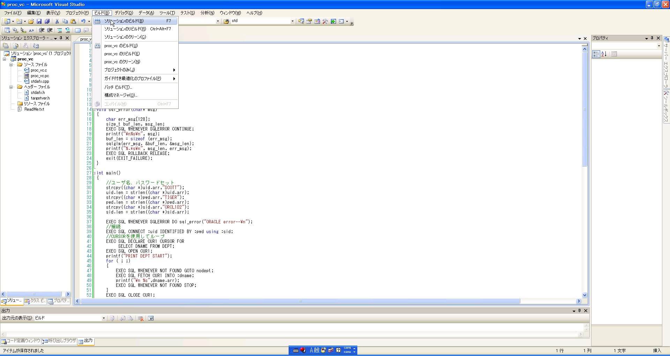The height and width of the screenshot is (356, 670).
Task: Click the editor vertical scrollbar thumb
Action: pyautogui.click(x=585, y=109)
